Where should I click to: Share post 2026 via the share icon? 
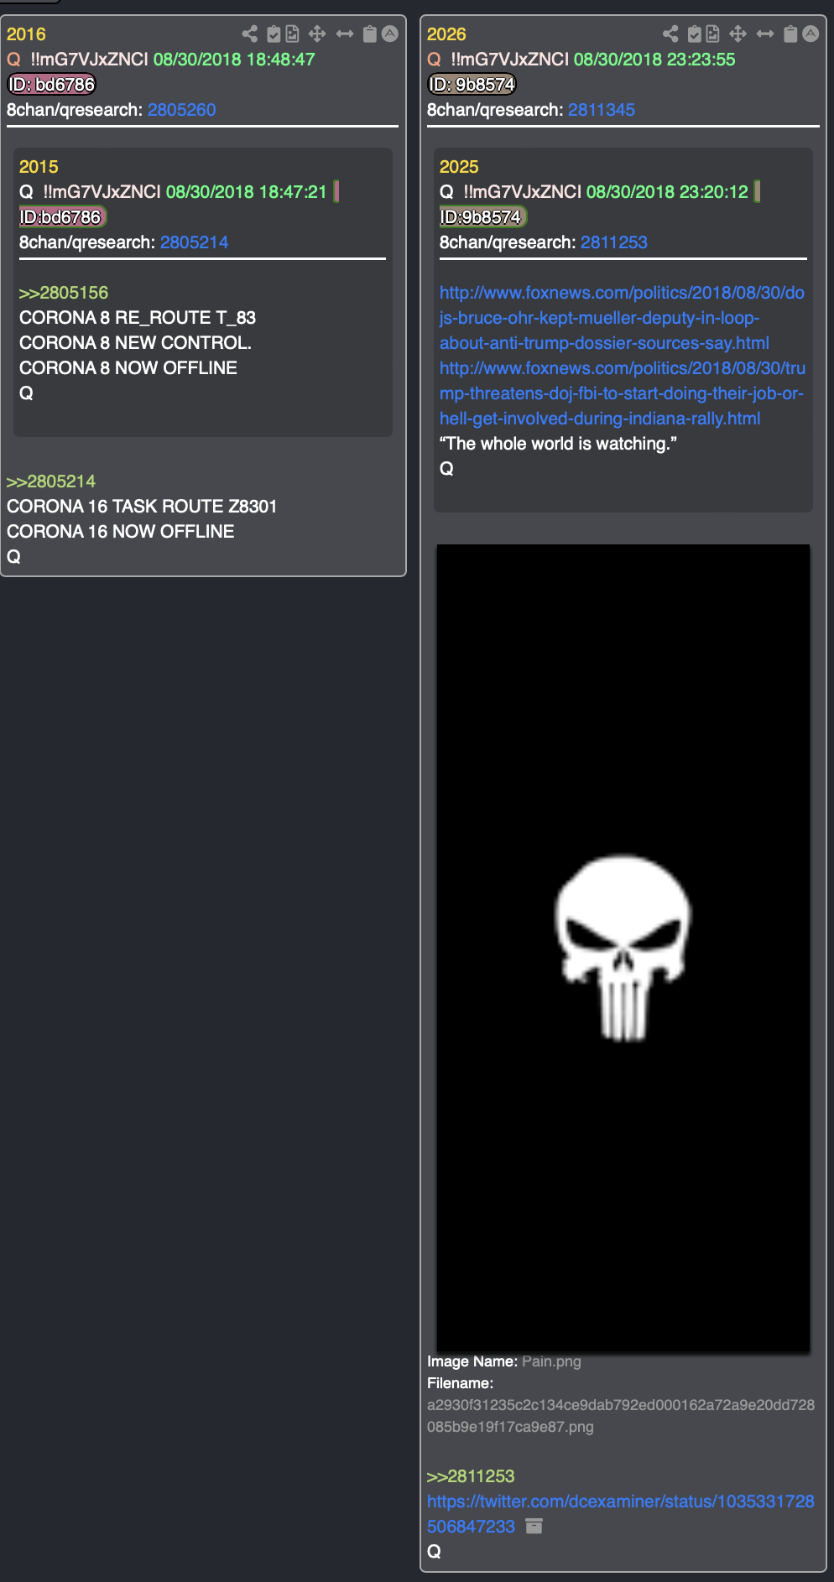pos(670,34)
